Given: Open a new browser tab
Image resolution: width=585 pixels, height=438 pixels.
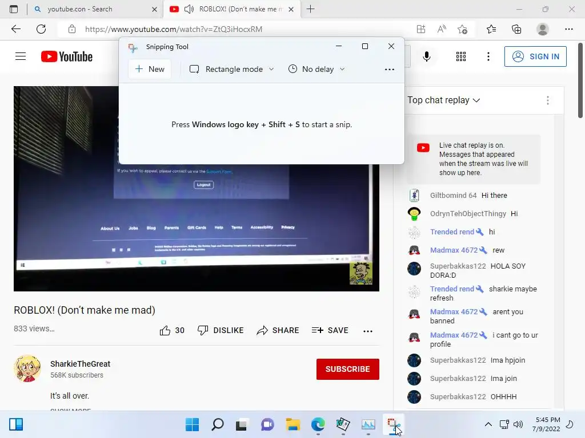Looking at the screenshot, I should coord(310,9).
